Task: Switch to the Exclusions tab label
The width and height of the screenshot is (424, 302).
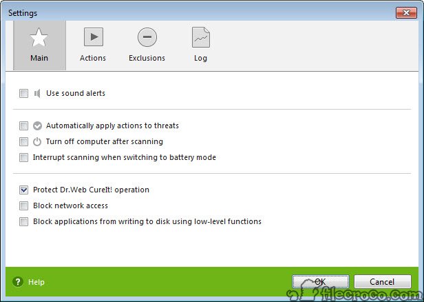Action: coord(147,58)
